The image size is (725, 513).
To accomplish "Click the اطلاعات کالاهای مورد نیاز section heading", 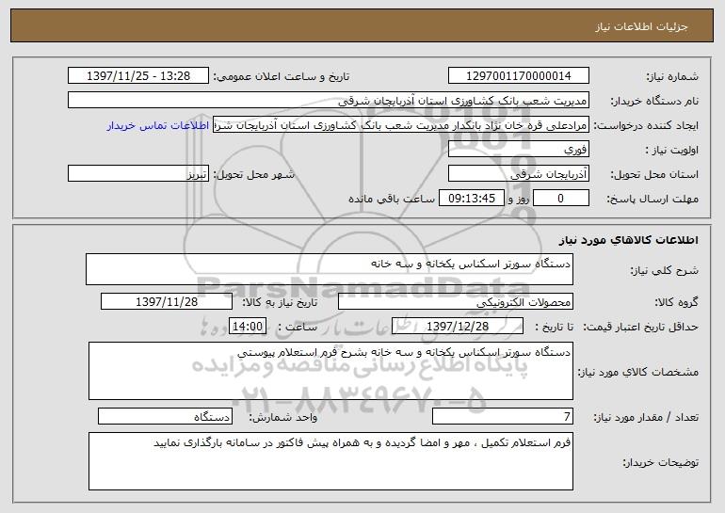I will [x=629, y=240].
